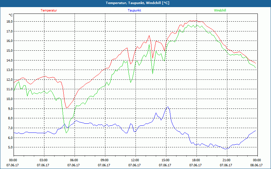The width and height of the screenshot is (271, 169).
Task: Click the red temperature peak at 18:00
Action: (196, 20)
